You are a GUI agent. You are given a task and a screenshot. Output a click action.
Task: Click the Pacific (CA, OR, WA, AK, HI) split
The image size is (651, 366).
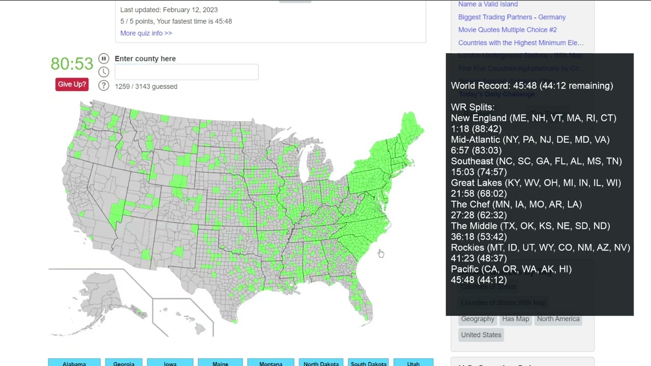tap(511, 269)
